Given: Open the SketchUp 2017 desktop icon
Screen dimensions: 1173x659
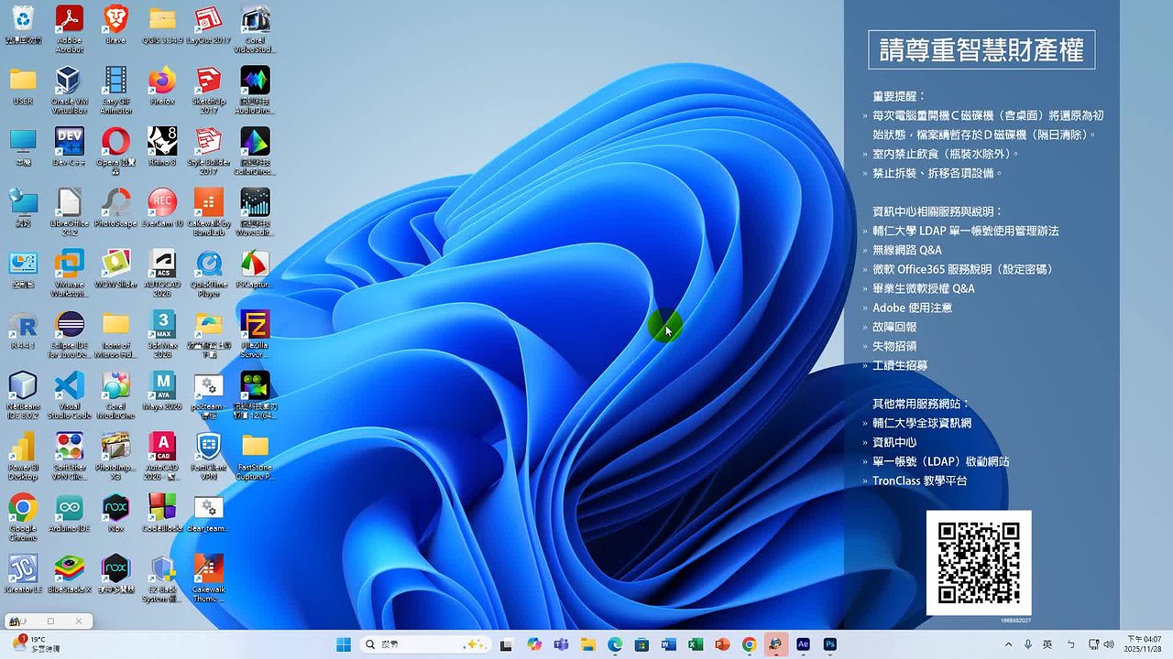Looking at the screenshot, I should pos(208,81).
